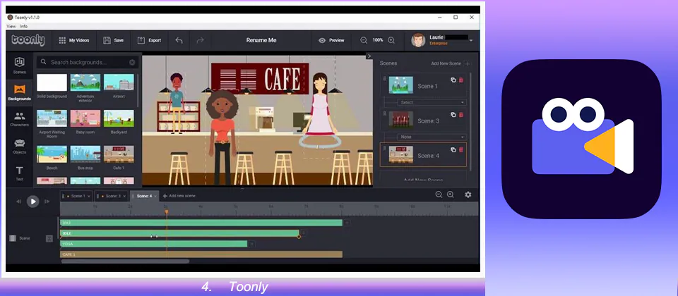Switch to the Scene: 3 timeline tab
This screenshot has width=678, height=296.
pos(111,196)
